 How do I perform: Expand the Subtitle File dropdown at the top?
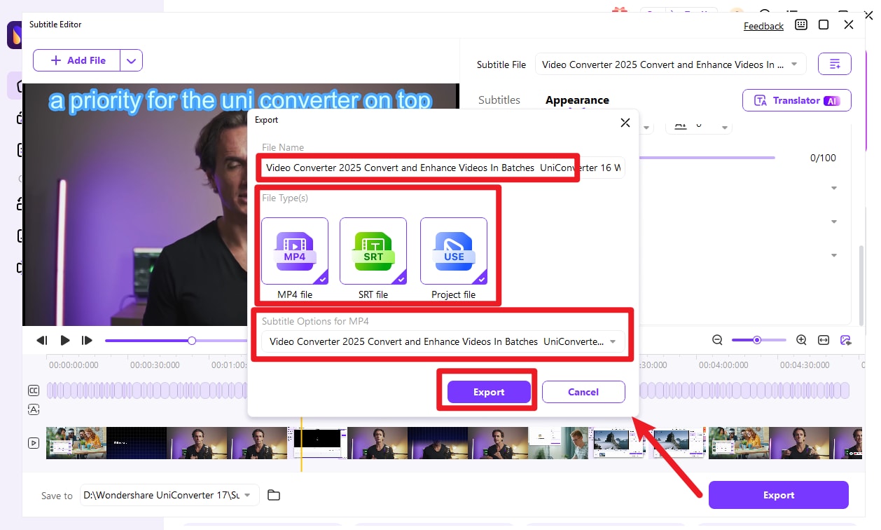point(793,64)
